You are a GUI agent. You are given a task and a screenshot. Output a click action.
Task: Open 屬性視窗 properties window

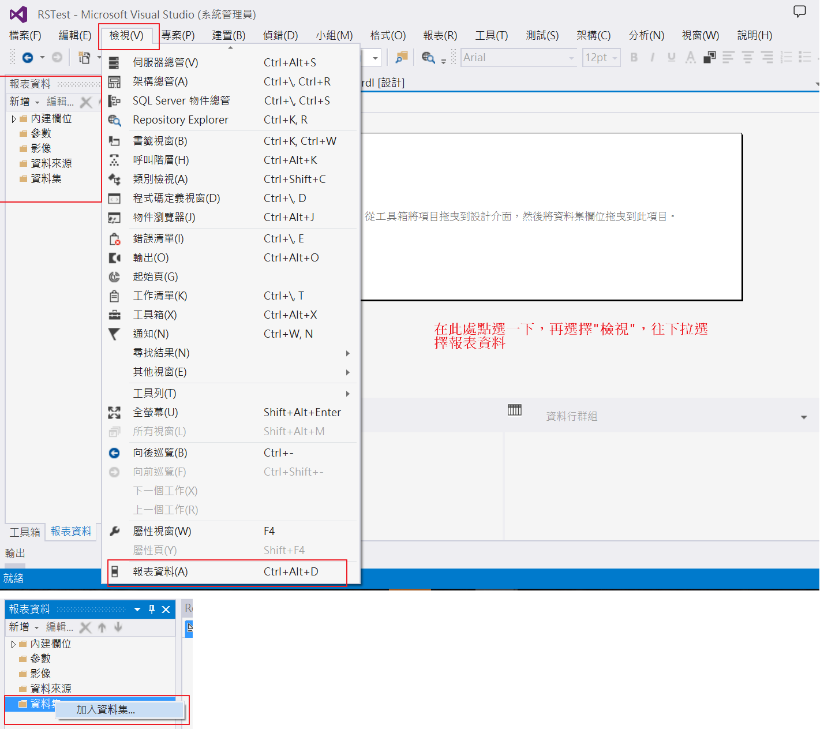click(231, 531)
